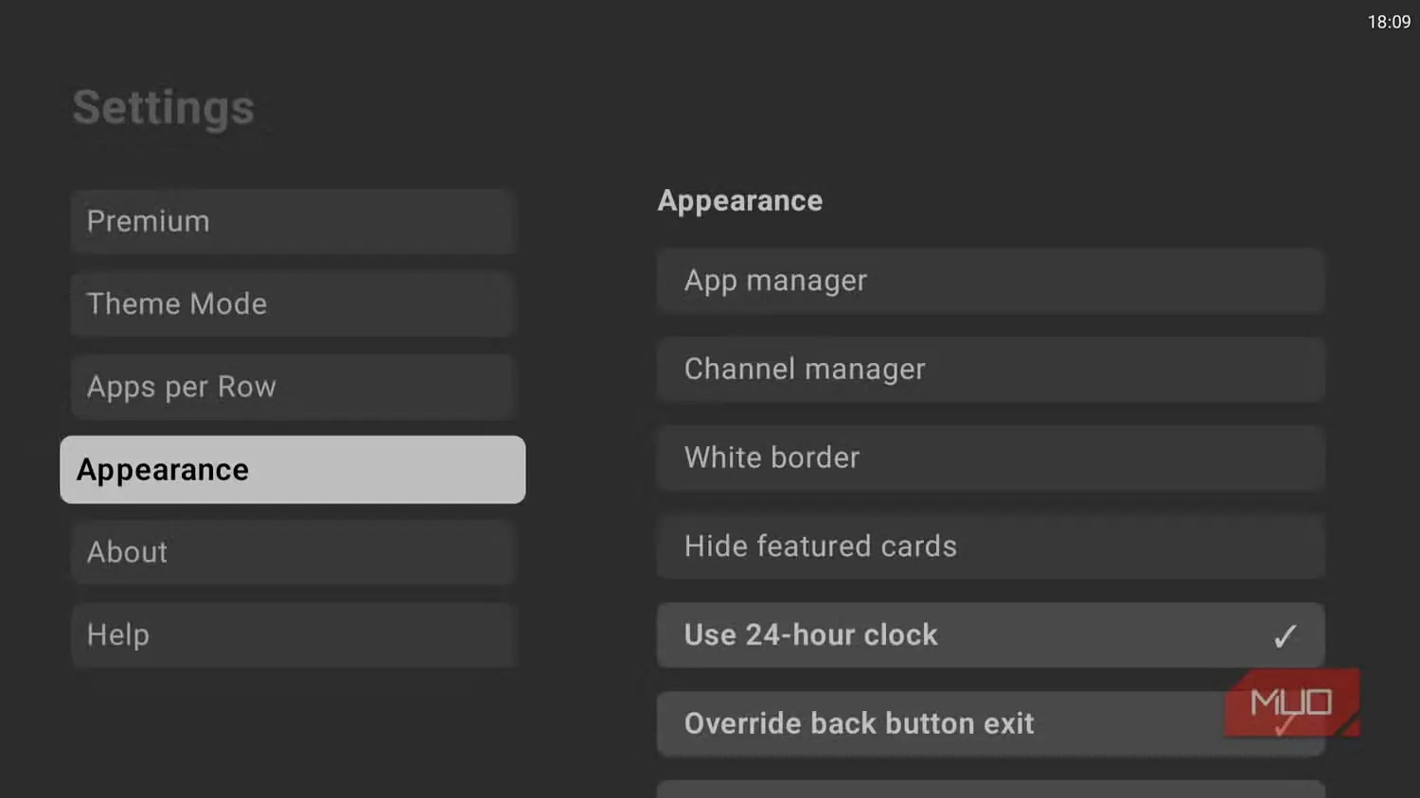This screenshot has width=1420, height=798.
Task: Open Channel manager option
Action: tap(990, 369)
